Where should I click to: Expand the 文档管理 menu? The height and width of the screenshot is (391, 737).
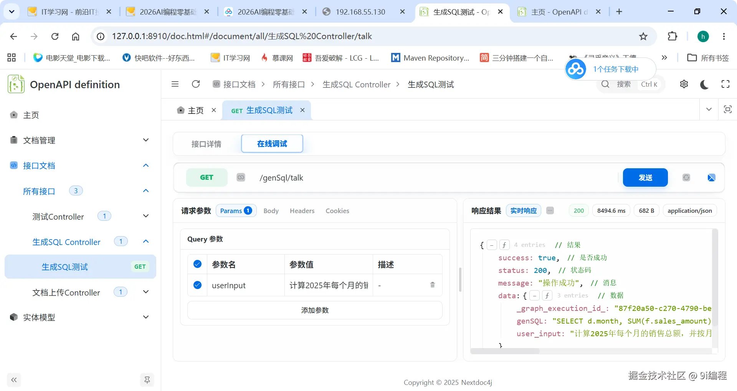coord(80,140)
